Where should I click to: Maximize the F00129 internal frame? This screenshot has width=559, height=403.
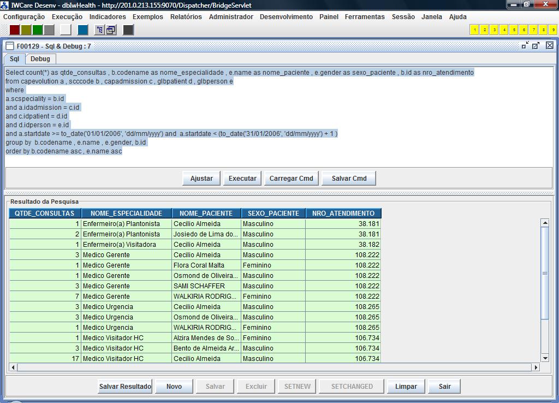(536, 46)
